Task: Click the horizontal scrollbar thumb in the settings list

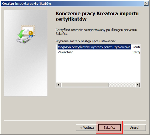Action: [85, 85]
